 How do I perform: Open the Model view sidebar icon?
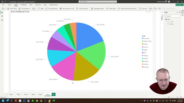click(x=2, y=20)
